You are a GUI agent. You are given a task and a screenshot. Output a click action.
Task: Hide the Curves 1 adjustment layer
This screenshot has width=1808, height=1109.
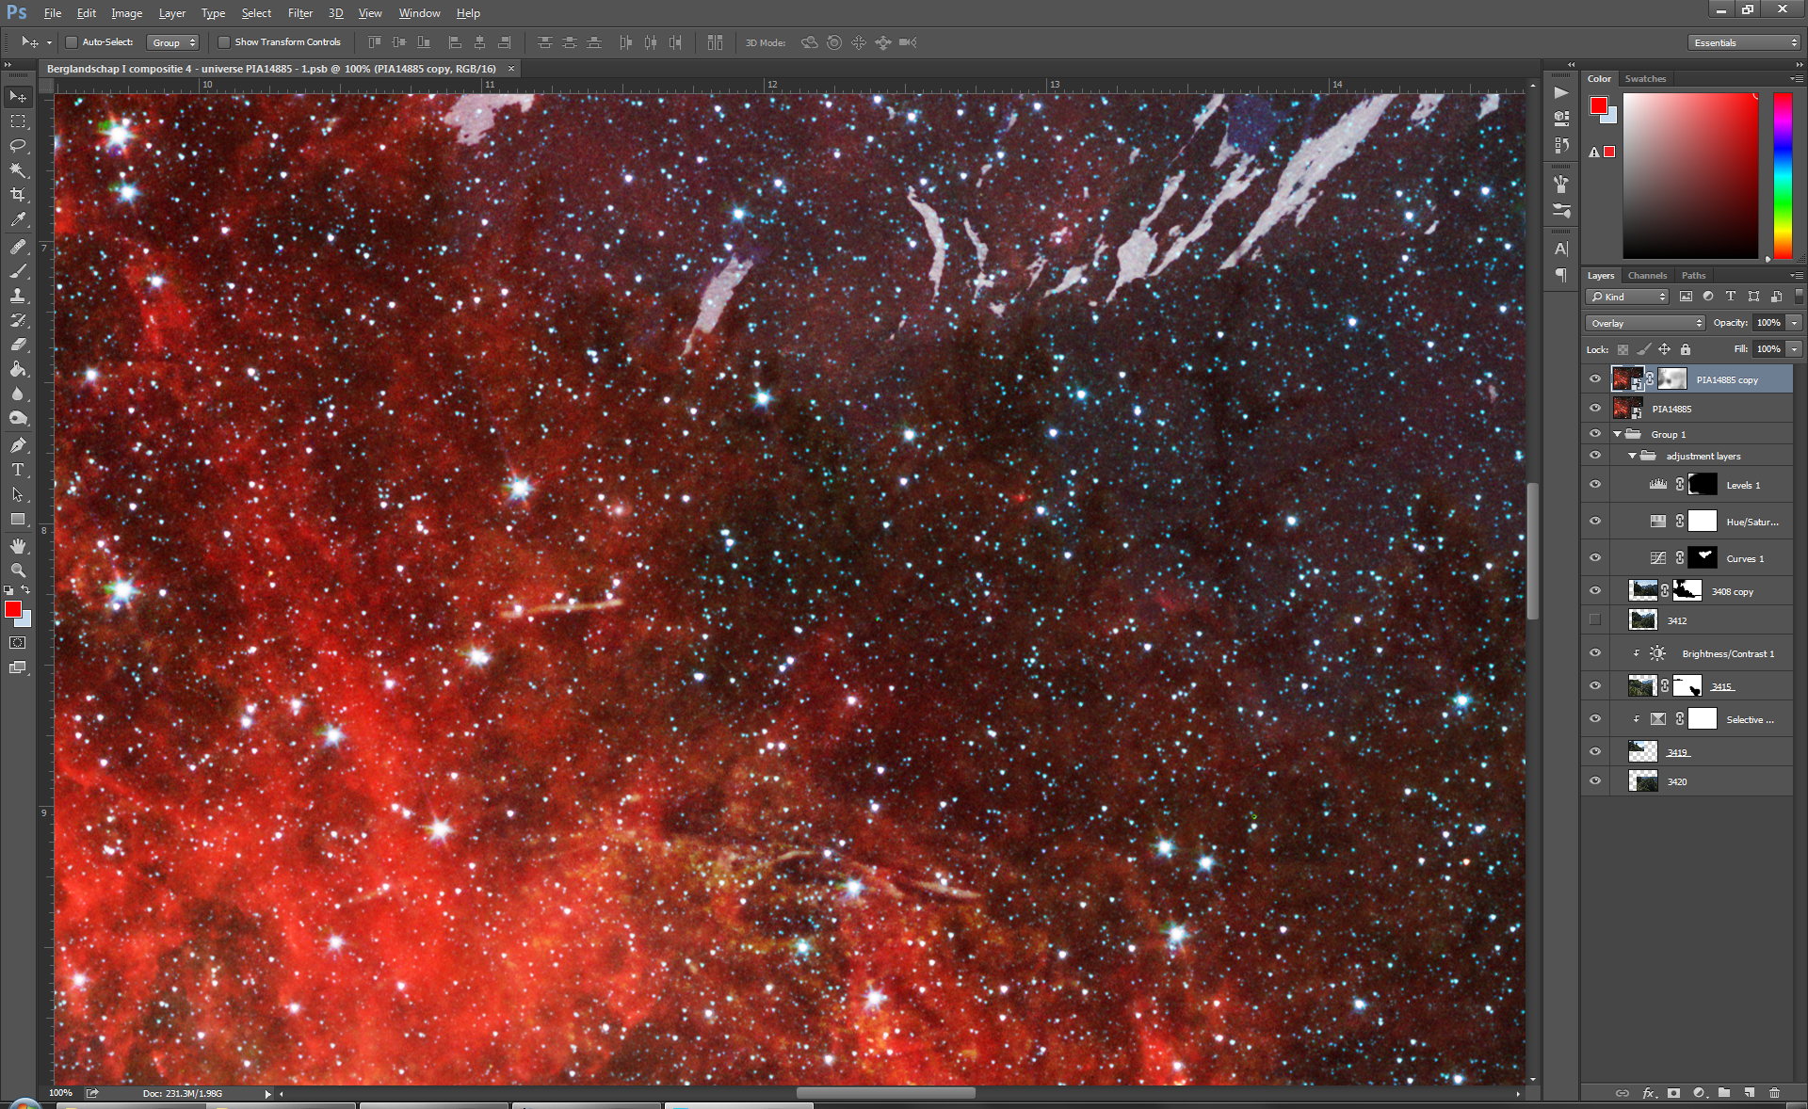pyautogui.click(x=1595, y=558)
